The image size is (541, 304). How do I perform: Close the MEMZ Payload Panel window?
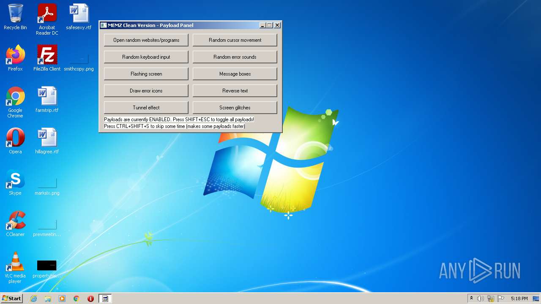(x=277, y=25)
